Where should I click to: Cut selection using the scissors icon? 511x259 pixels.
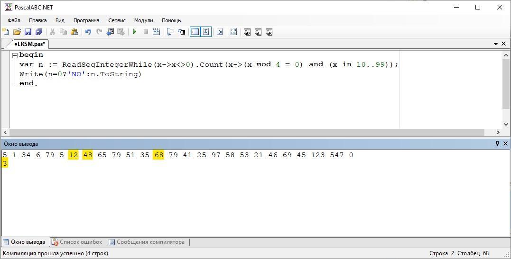52,32
